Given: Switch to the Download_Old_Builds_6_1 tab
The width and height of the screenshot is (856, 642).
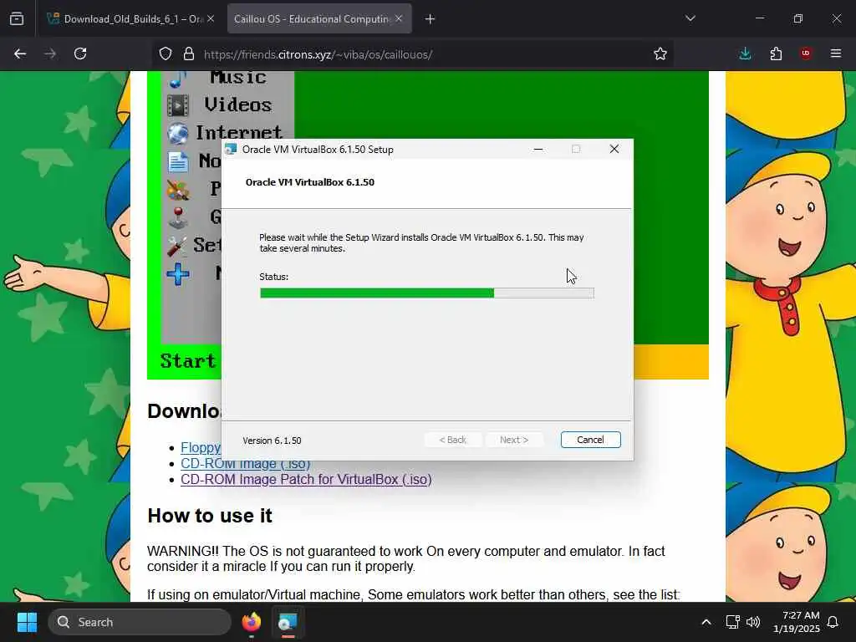Looking at the screenshot, I should [125, 19].
